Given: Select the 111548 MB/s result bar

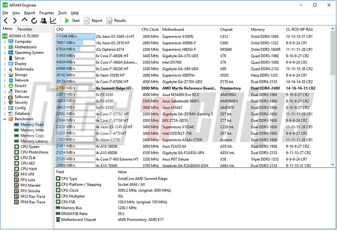Looking at the screenshot, I should [75, 37].
